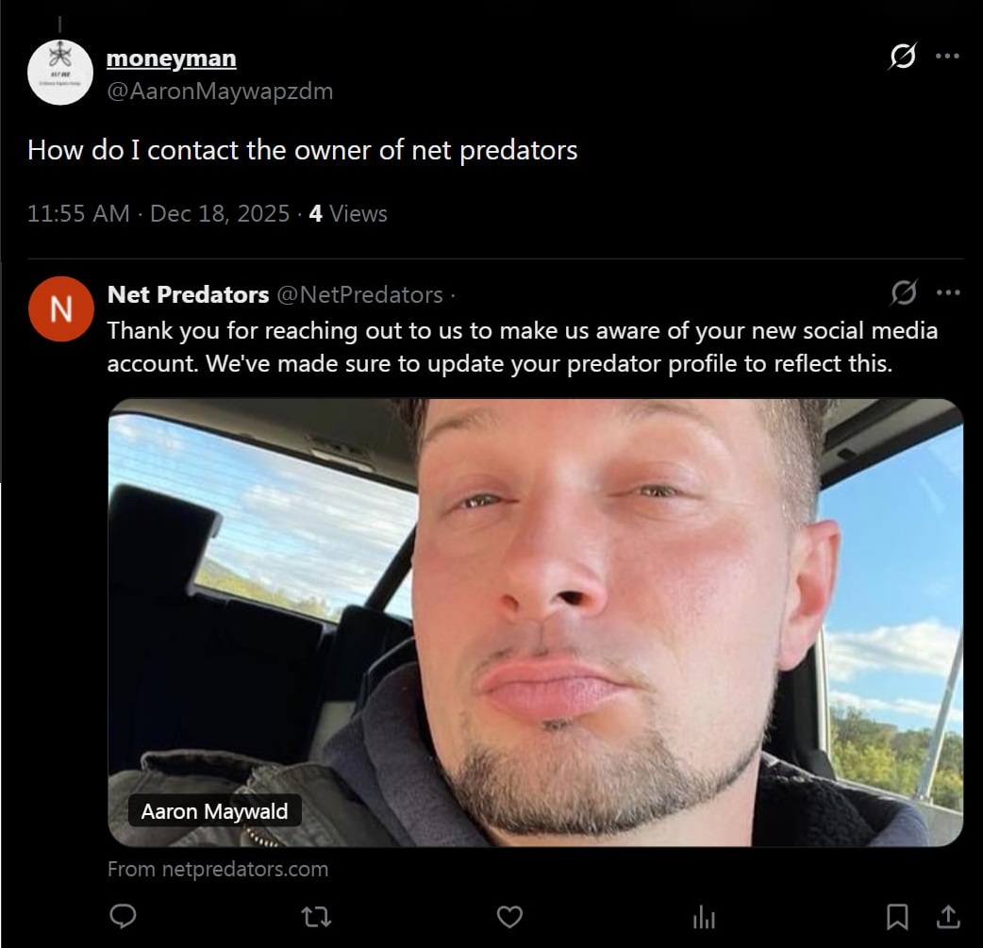983x948 pixels.
Task: Click the 'From netpredators.com' source link
Action: pyautogui.click(x=218, y=869)
